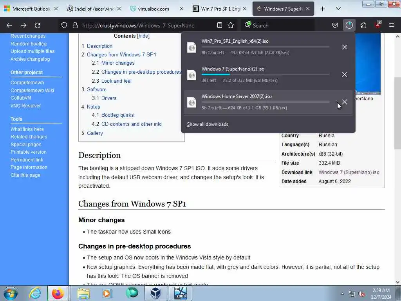Switch to Index of /isos tab
The image size is (401, 301).
point(94,9)
